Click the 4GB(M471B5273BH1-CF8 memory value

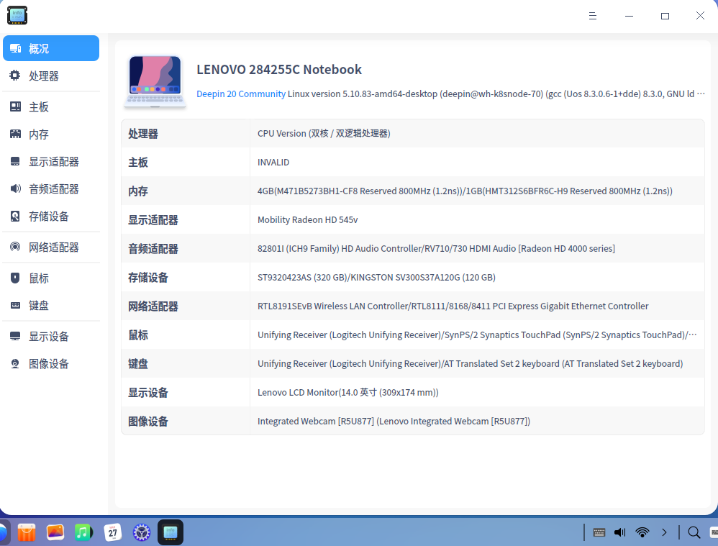[x=465, y=191]
